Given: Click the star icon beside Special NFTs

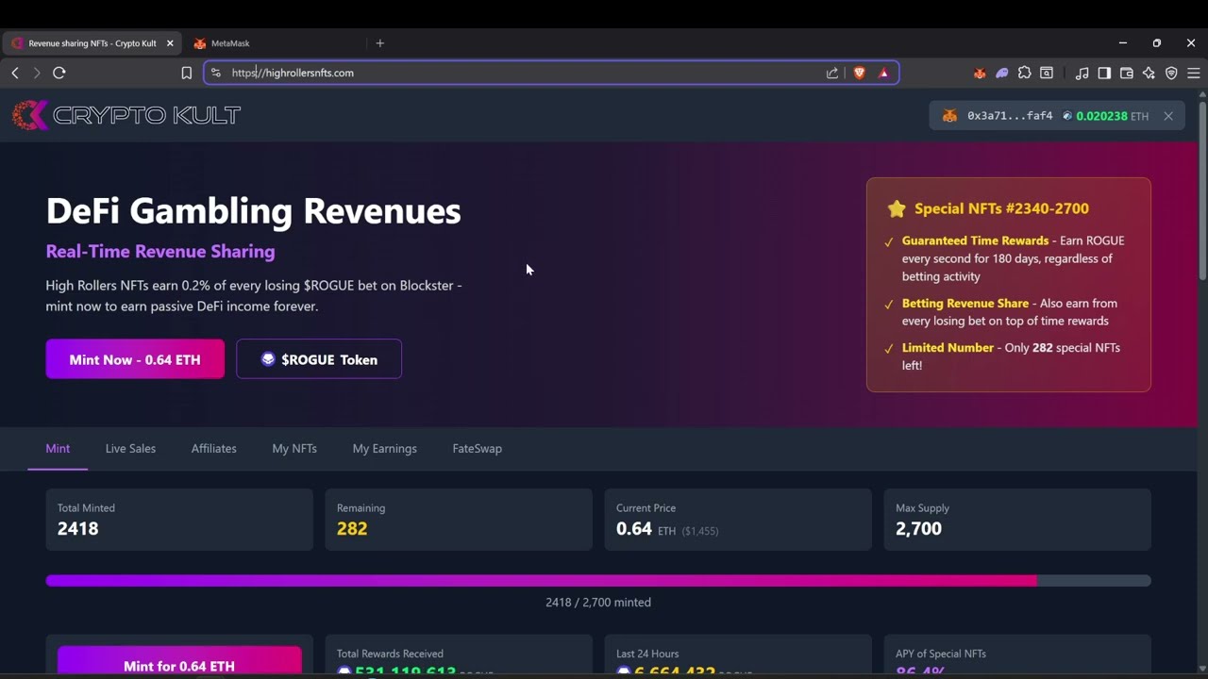Looking at the screenshot, I should pyautogui.click(x=897, y=209).
